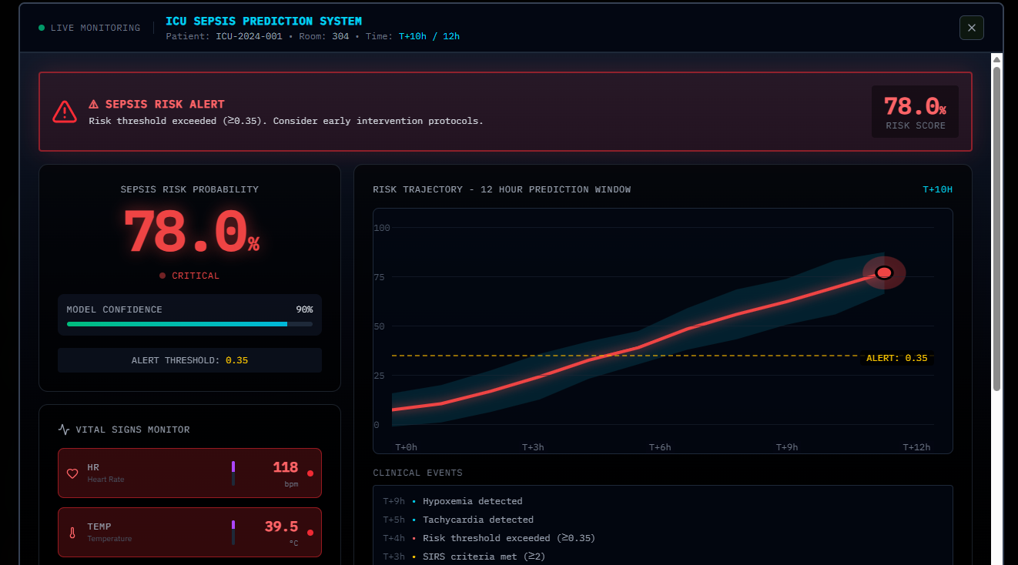Click the Model Confidence progress bar
This screenshot has width=1018, height=565.
189,324
